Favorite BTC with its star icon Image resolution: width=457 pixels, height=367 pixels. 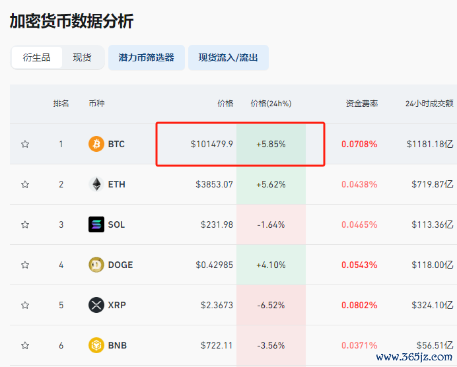[25, 144]
